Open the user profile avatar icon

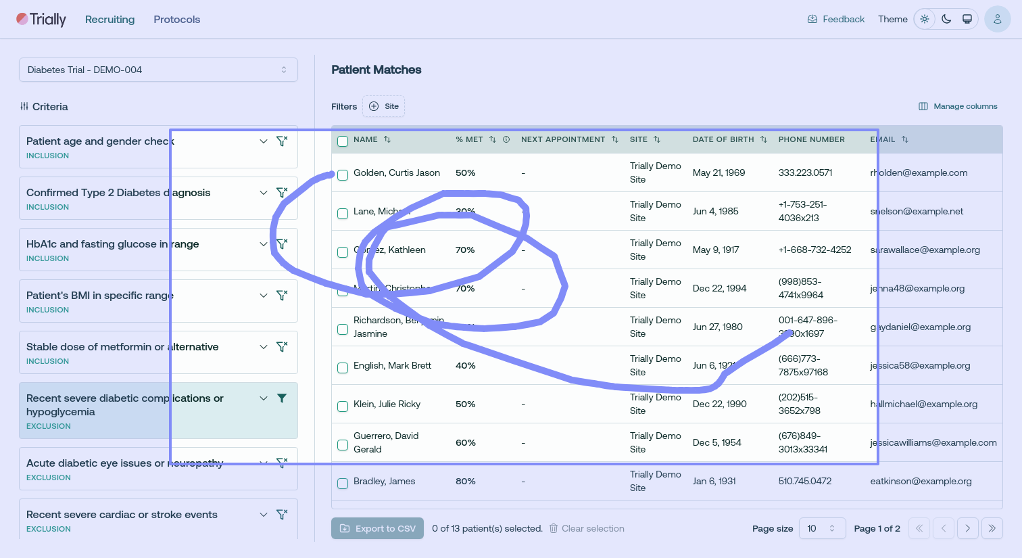997,19
